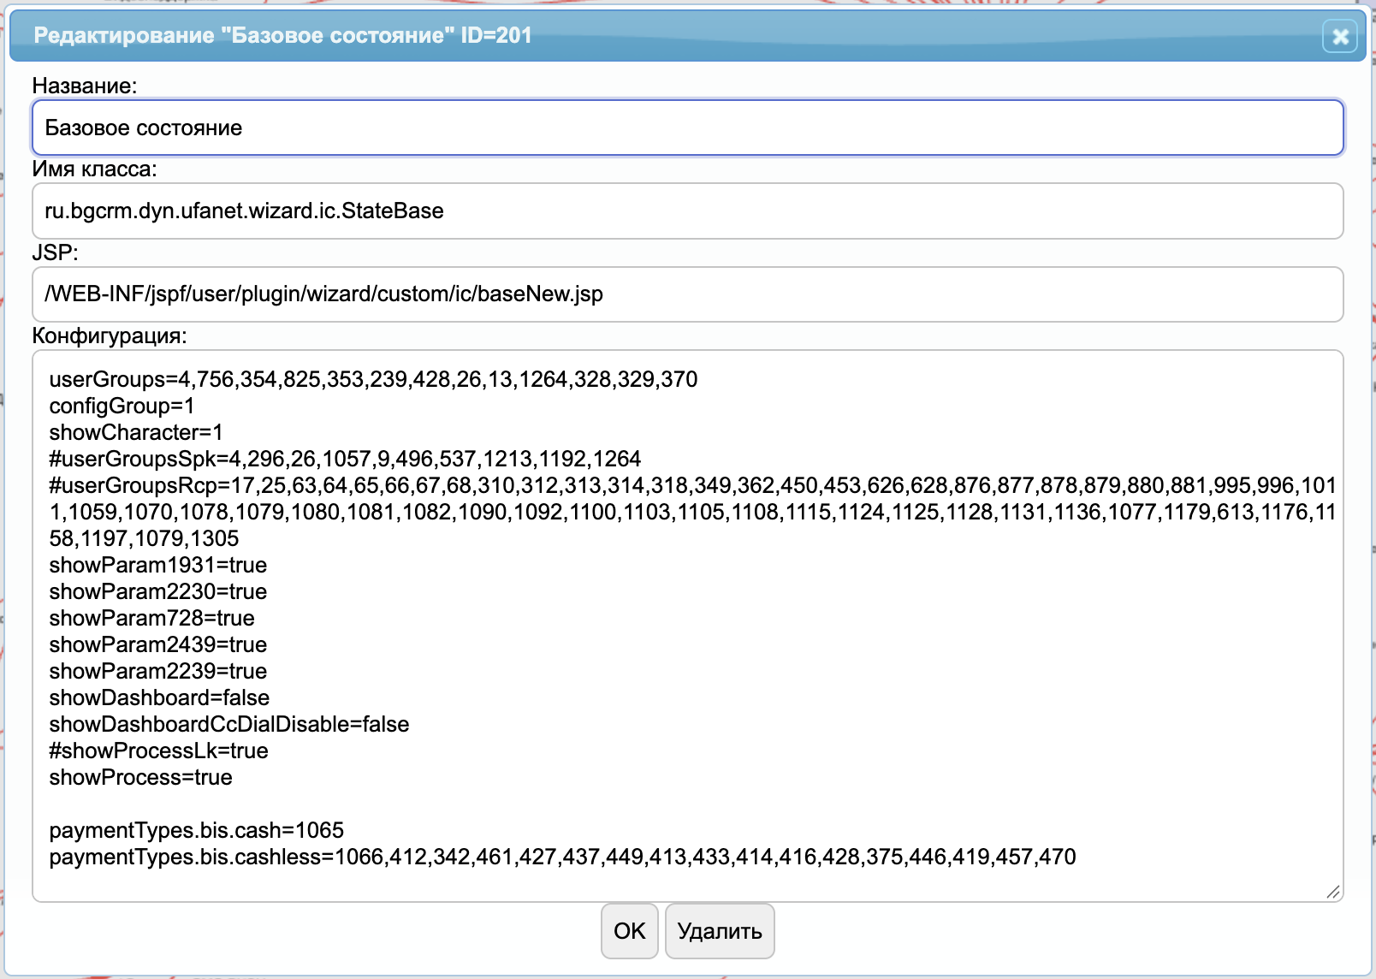The image size is (1376, 979).
Task: Click the 'Имя класса:' label
Action: (x=95, y=169)
